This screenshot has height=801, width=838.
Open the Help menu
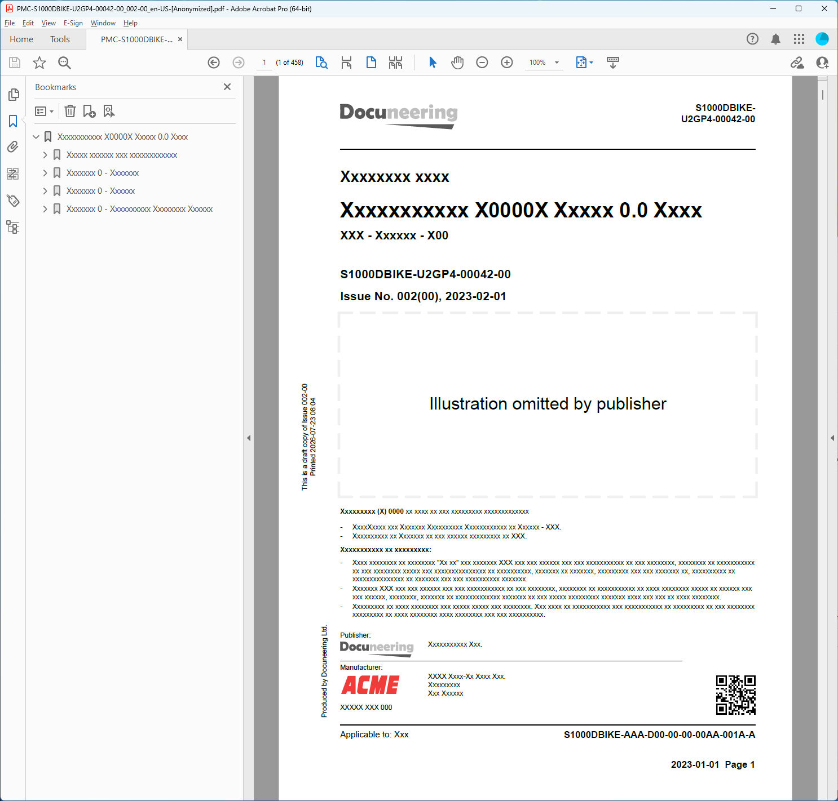tap(130, 23)
